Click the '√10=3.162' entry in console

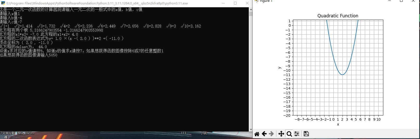[191, 26]
